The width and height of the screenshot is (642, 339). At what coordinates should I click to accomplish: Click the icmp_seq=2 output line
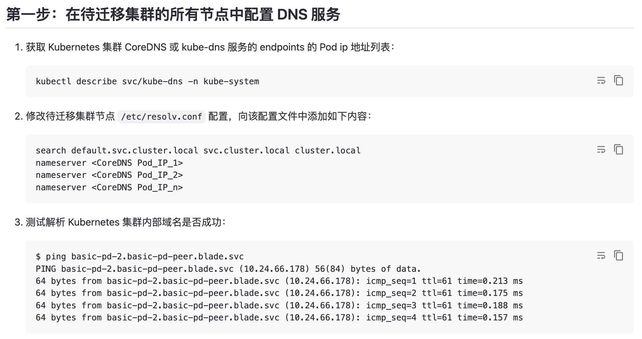coord(279,293)
